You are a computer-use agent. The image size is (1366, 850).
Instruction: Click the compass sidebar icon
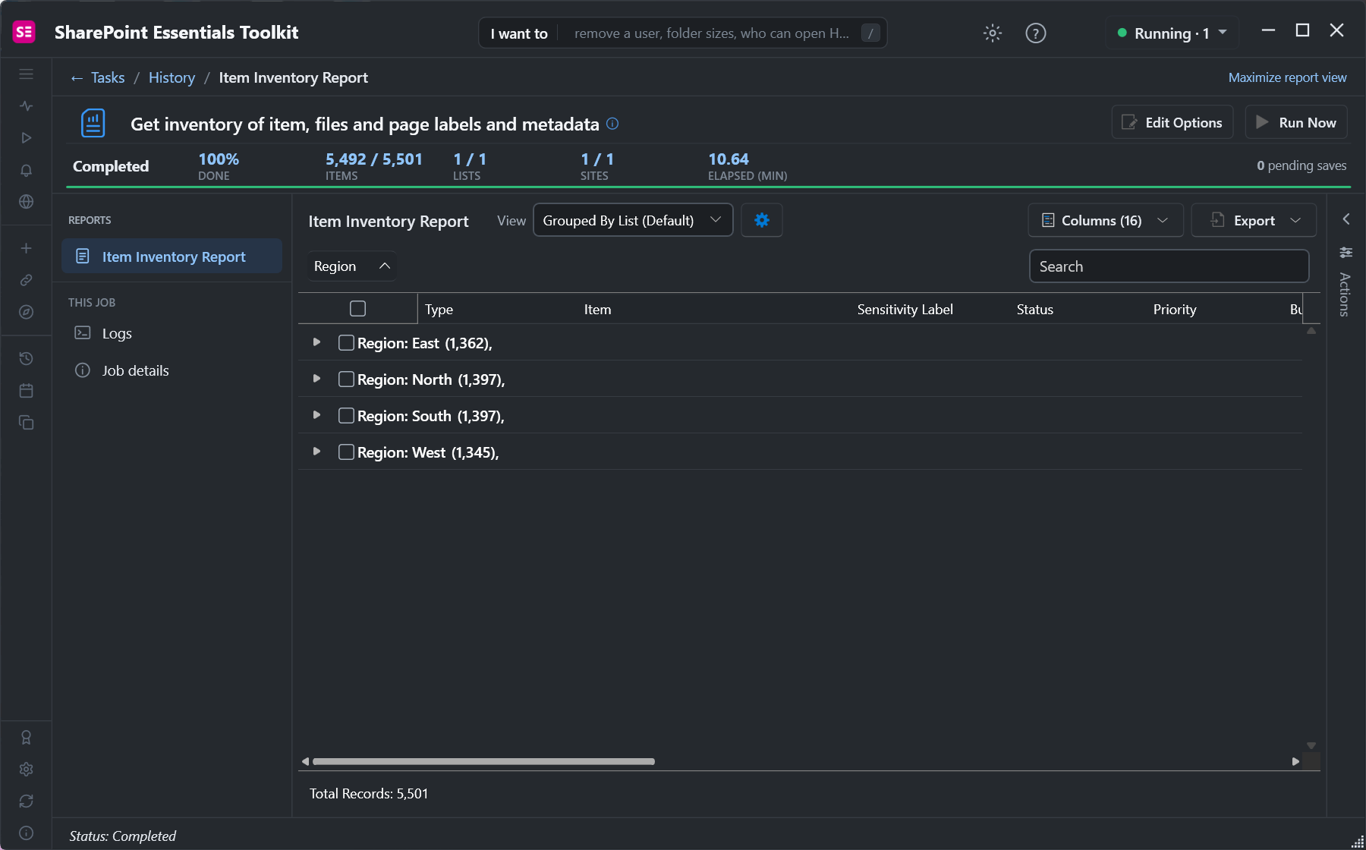(26, 312)
